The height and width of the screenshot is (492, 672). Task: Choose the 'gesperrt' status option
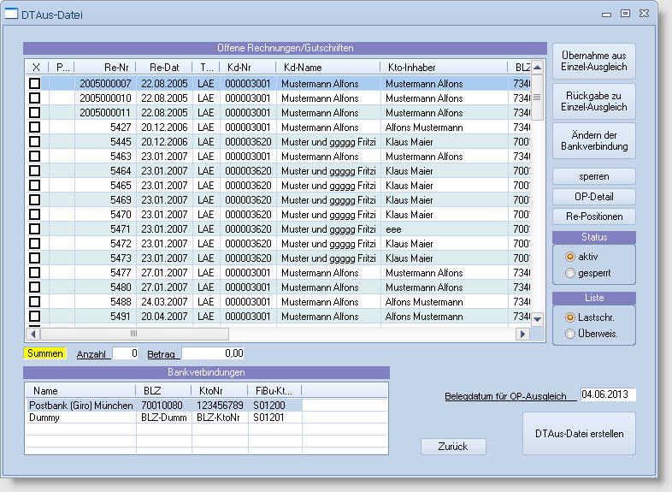(x=570, y=273)
